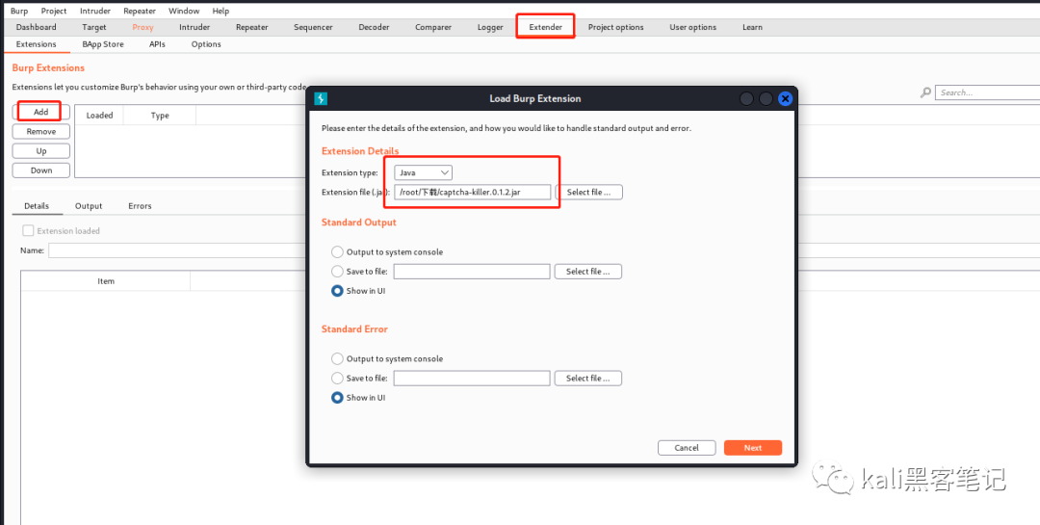Show the Details tab of extension

click(37, 206)
